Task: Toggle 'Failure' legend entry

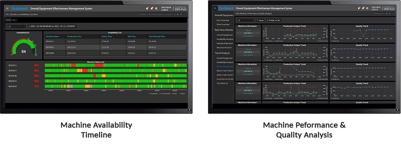Action: (x=182, y=94)
